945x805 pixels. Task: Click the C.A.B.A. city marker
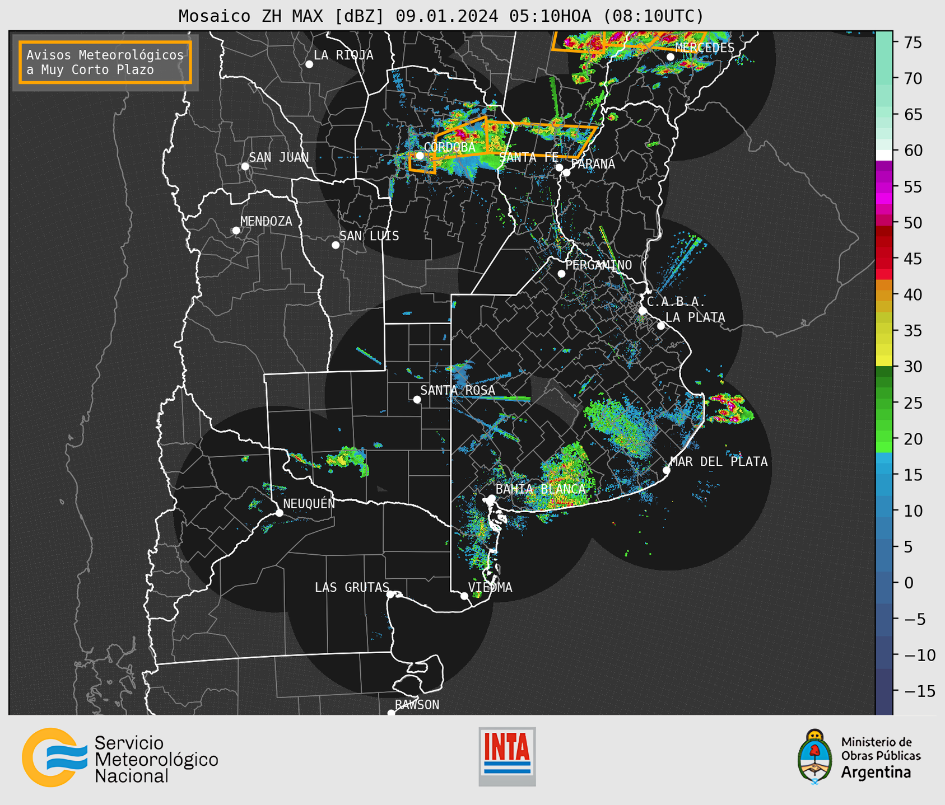[x=643, y=311]
